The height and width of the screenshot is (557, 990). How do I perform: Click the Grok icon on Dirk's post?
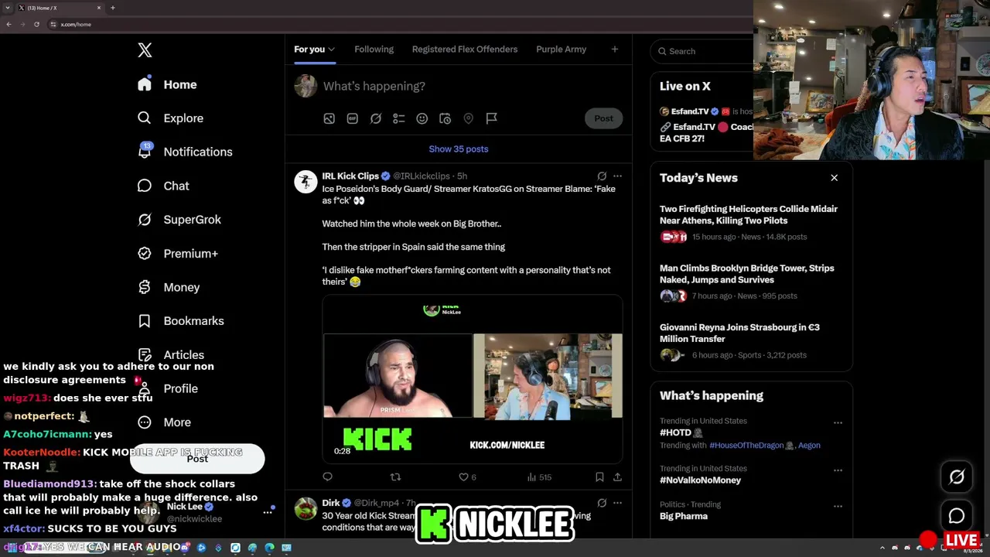(602, 503)
